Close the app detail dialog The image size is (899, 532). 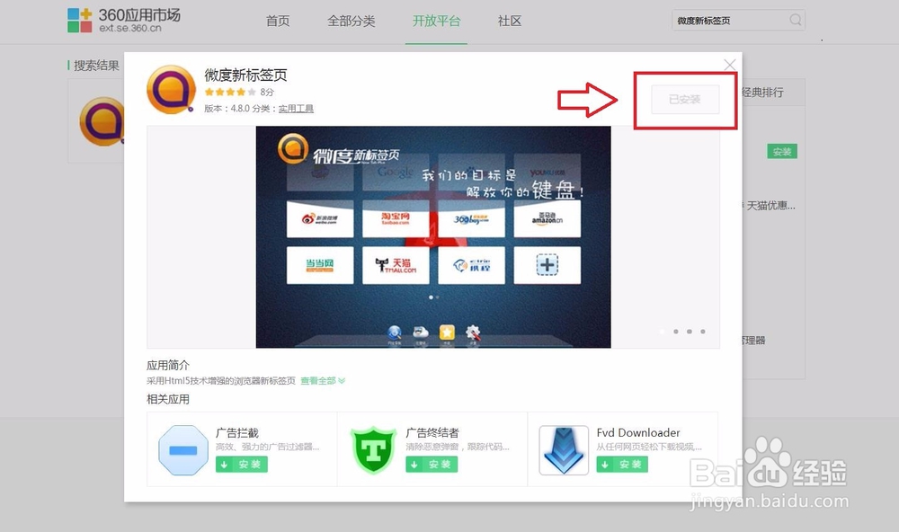729,65
